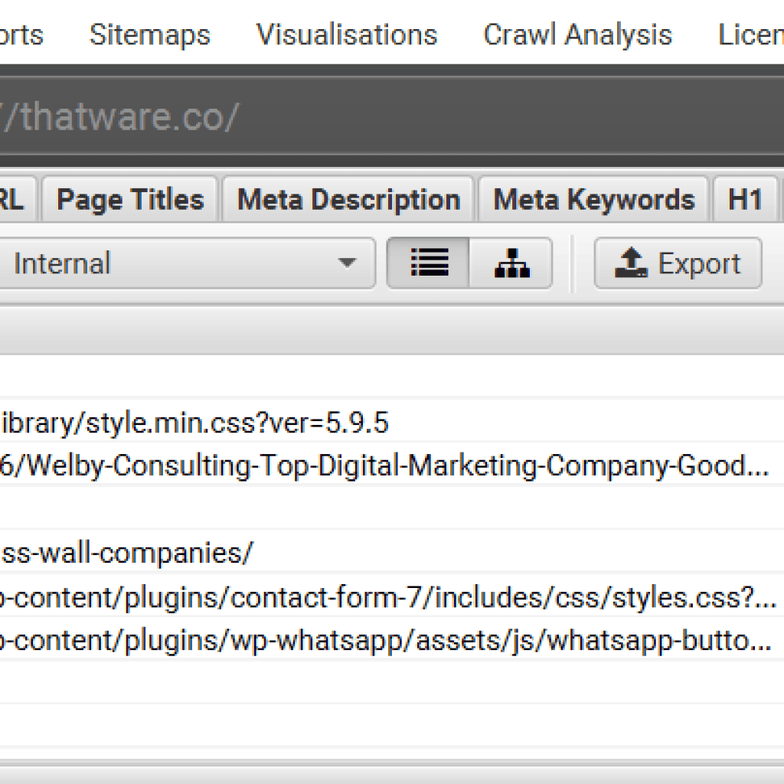Select the style.min.css?ver=5.9.5 row
This screenshot has height=784, width=784.
(x=392, y=423)
